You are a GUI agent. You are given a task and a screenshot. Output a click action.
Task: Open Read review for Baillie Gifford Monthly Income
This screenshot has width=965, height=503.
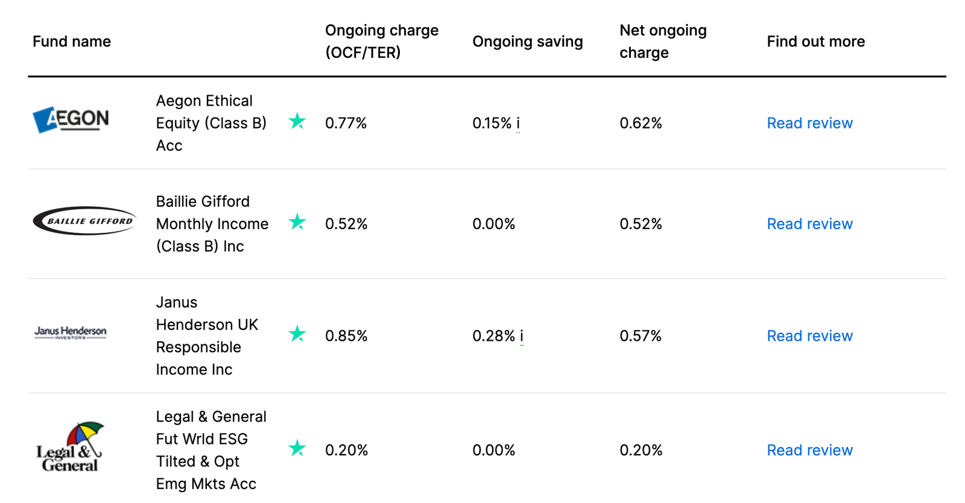(x=809, y=224)
